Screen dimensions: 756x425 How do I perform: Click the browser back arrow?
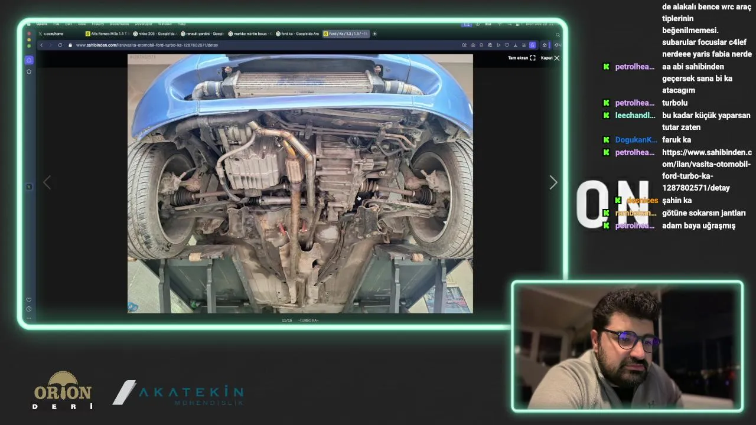click(x=41, y=45)
